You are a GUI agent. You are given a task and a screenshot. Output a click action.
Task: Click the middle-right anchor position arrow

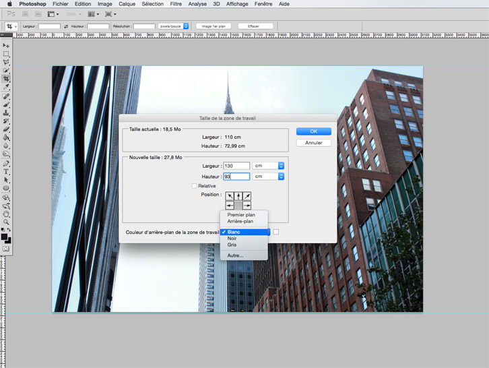coord(247,205)
